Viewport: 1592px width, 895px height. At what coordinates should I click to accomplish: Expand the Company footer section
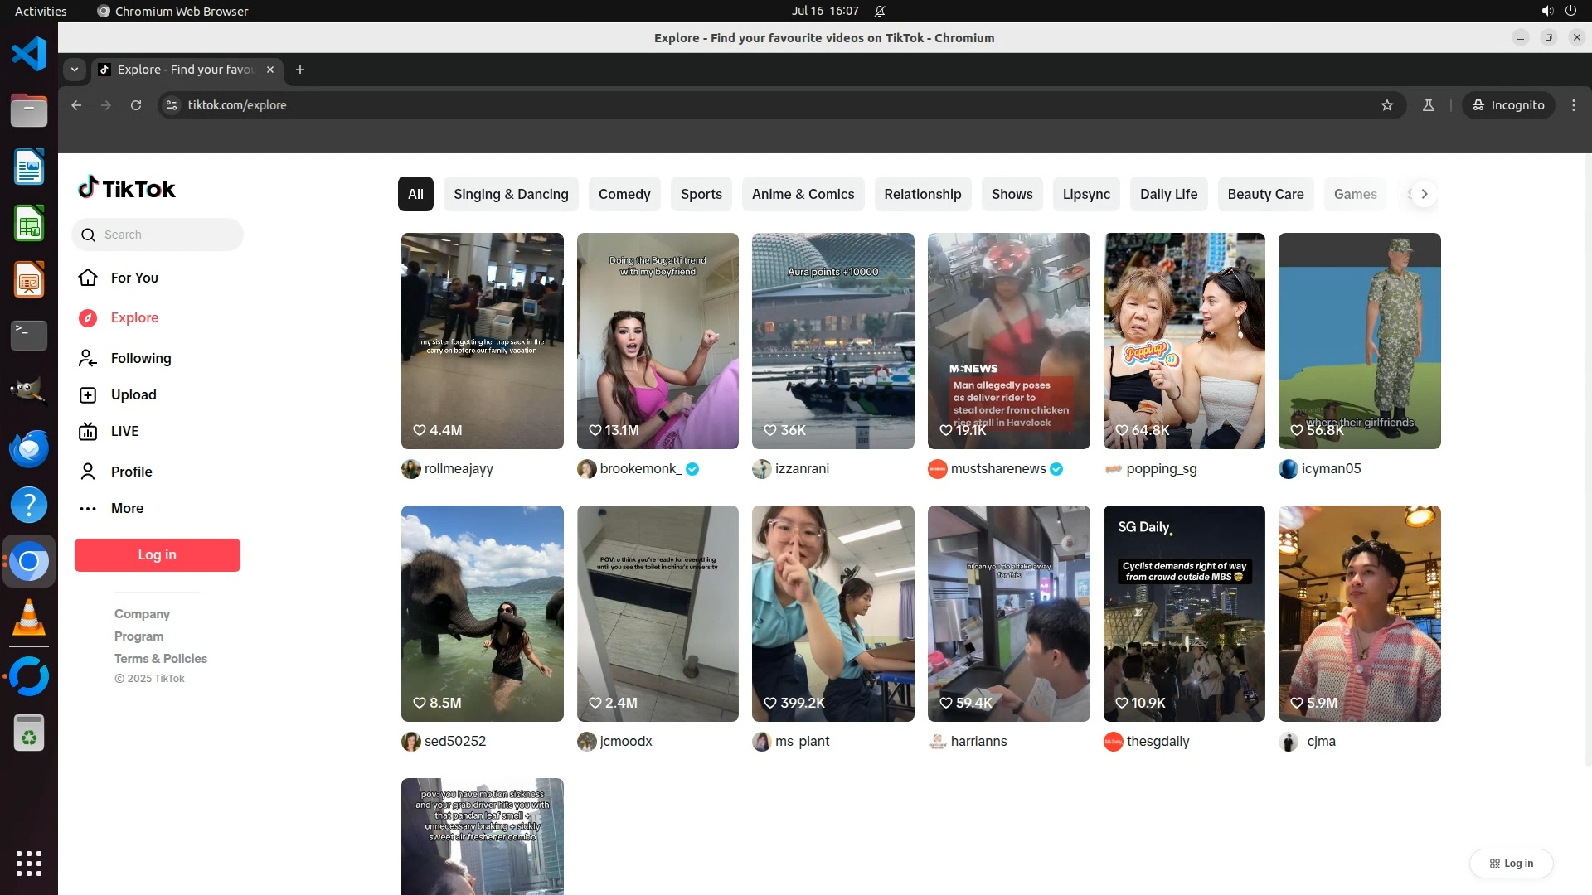click(x=142, y=614)
